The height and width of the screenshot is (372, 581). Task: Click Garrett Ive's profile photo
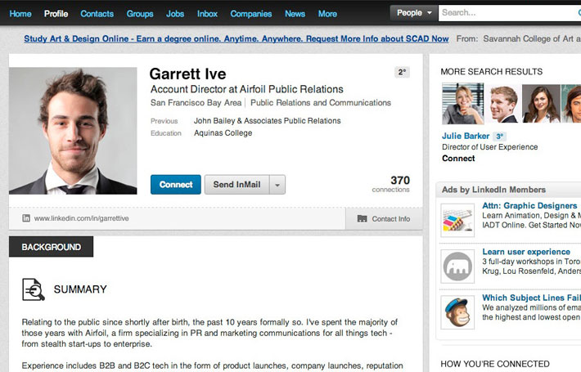(73, 131)
